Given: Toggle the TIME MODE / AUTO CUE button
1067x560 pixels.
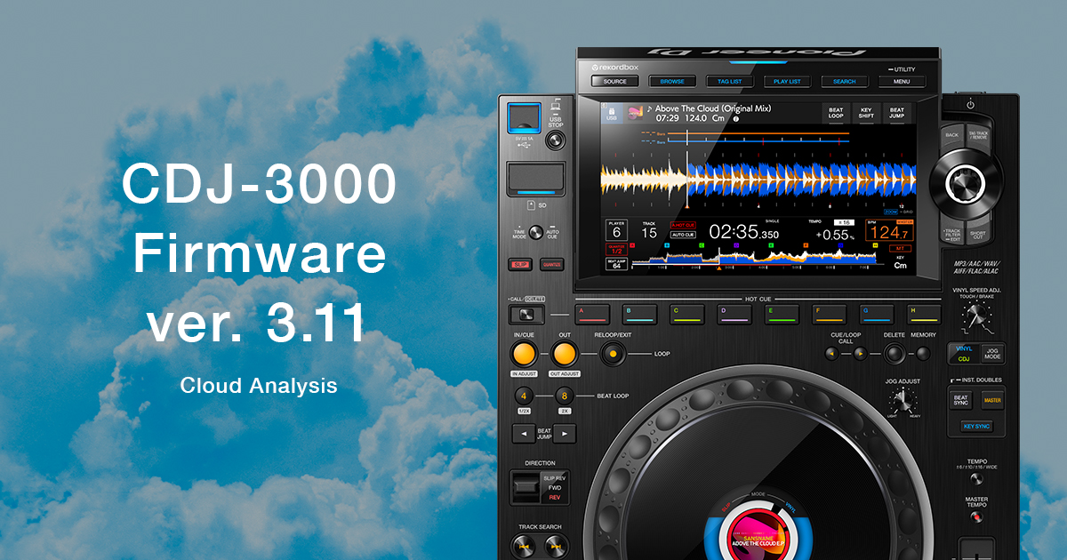Looking at the screenshot, I should click(x=536, y=233).
